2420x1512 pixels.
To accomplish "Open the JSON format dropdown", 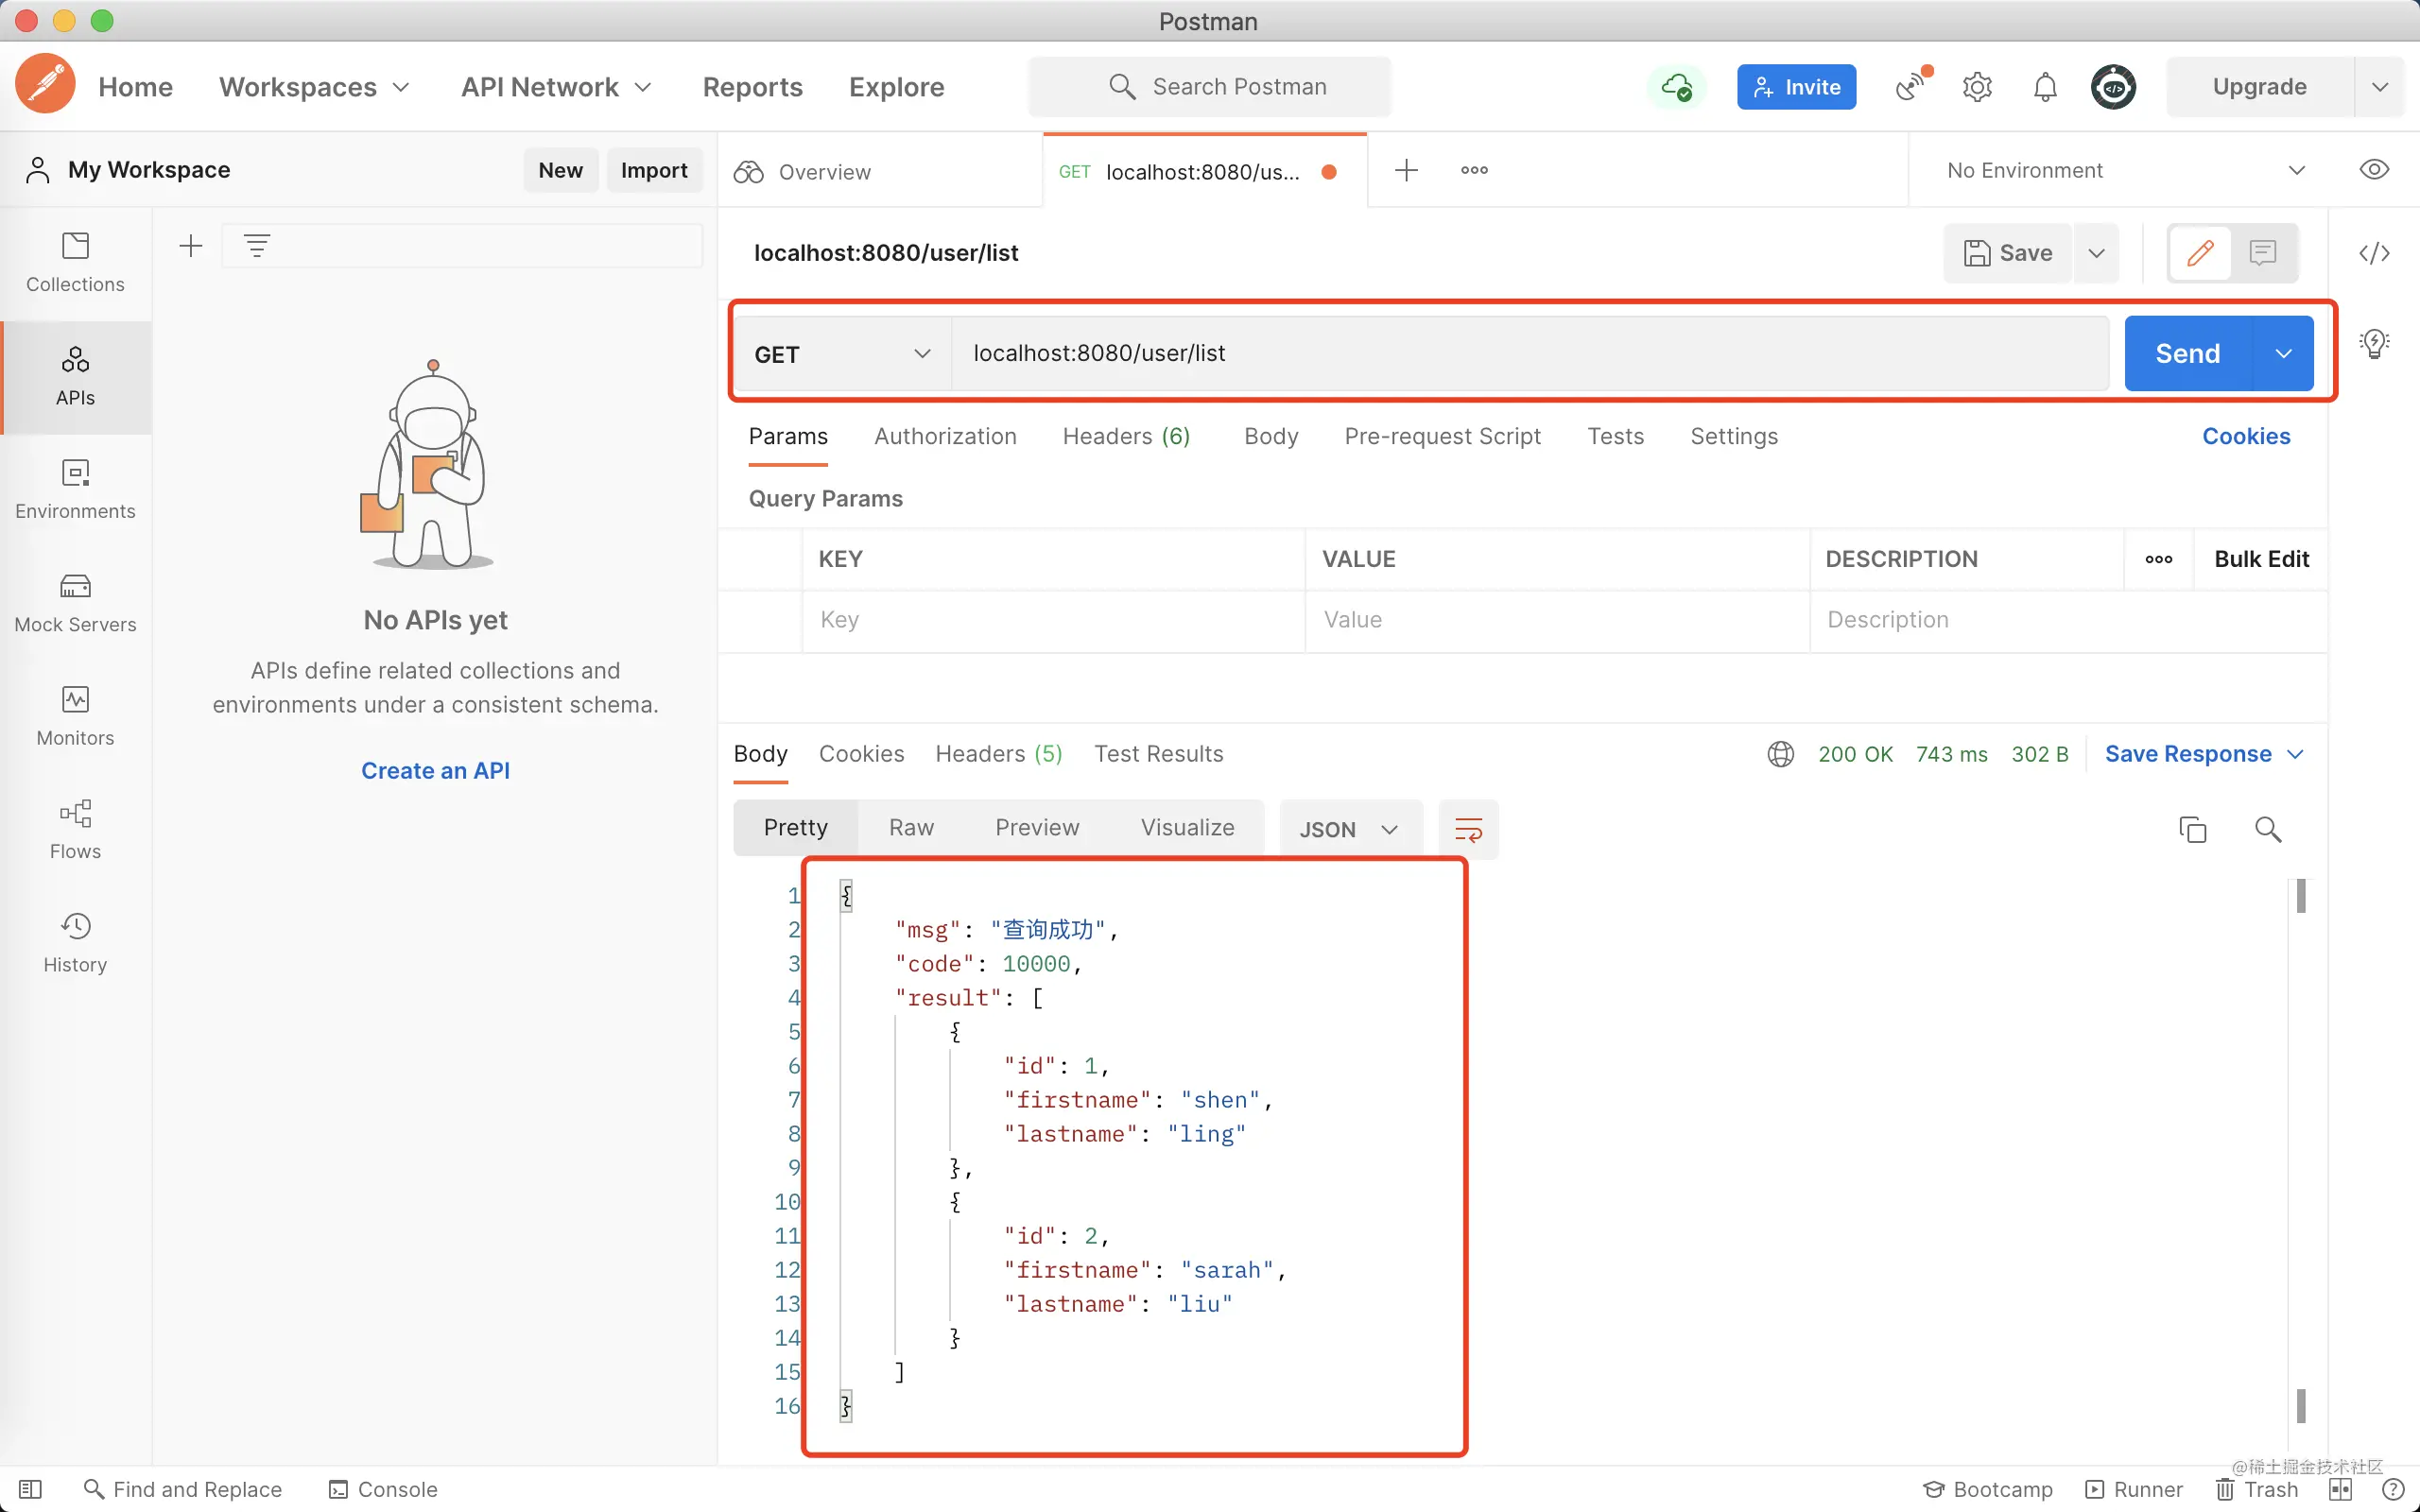I will coord(1350,829).
